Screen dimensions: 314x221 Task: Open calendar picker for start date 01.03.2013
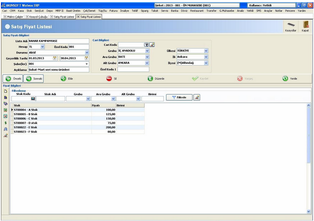click(x=54, y=58)
